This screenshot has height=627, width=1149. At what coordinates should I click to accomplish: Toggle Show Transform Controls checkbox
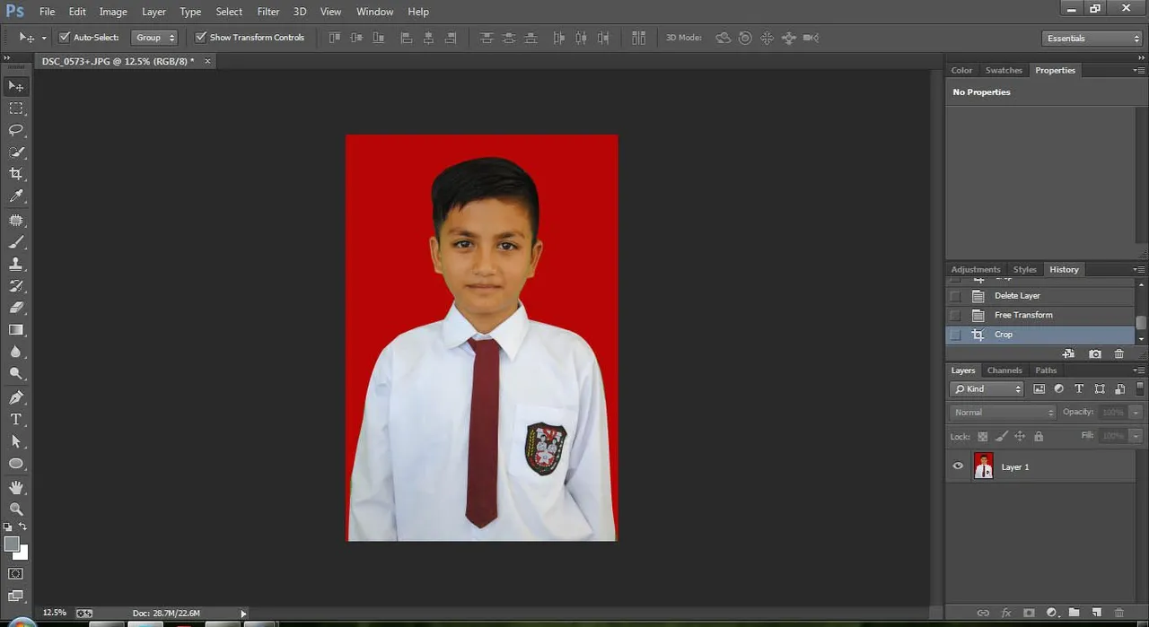coord(201,38)
